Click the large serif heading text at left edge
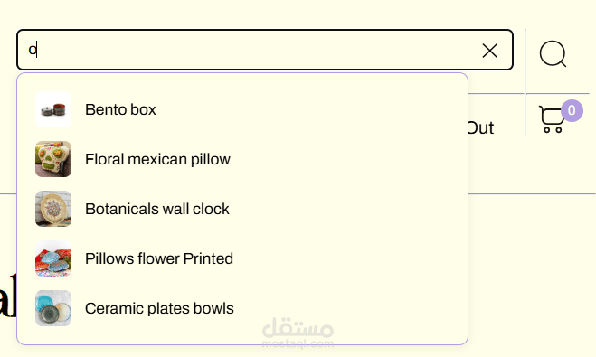The width and height of the screenshot is (596, 357). tap(8, 296)
